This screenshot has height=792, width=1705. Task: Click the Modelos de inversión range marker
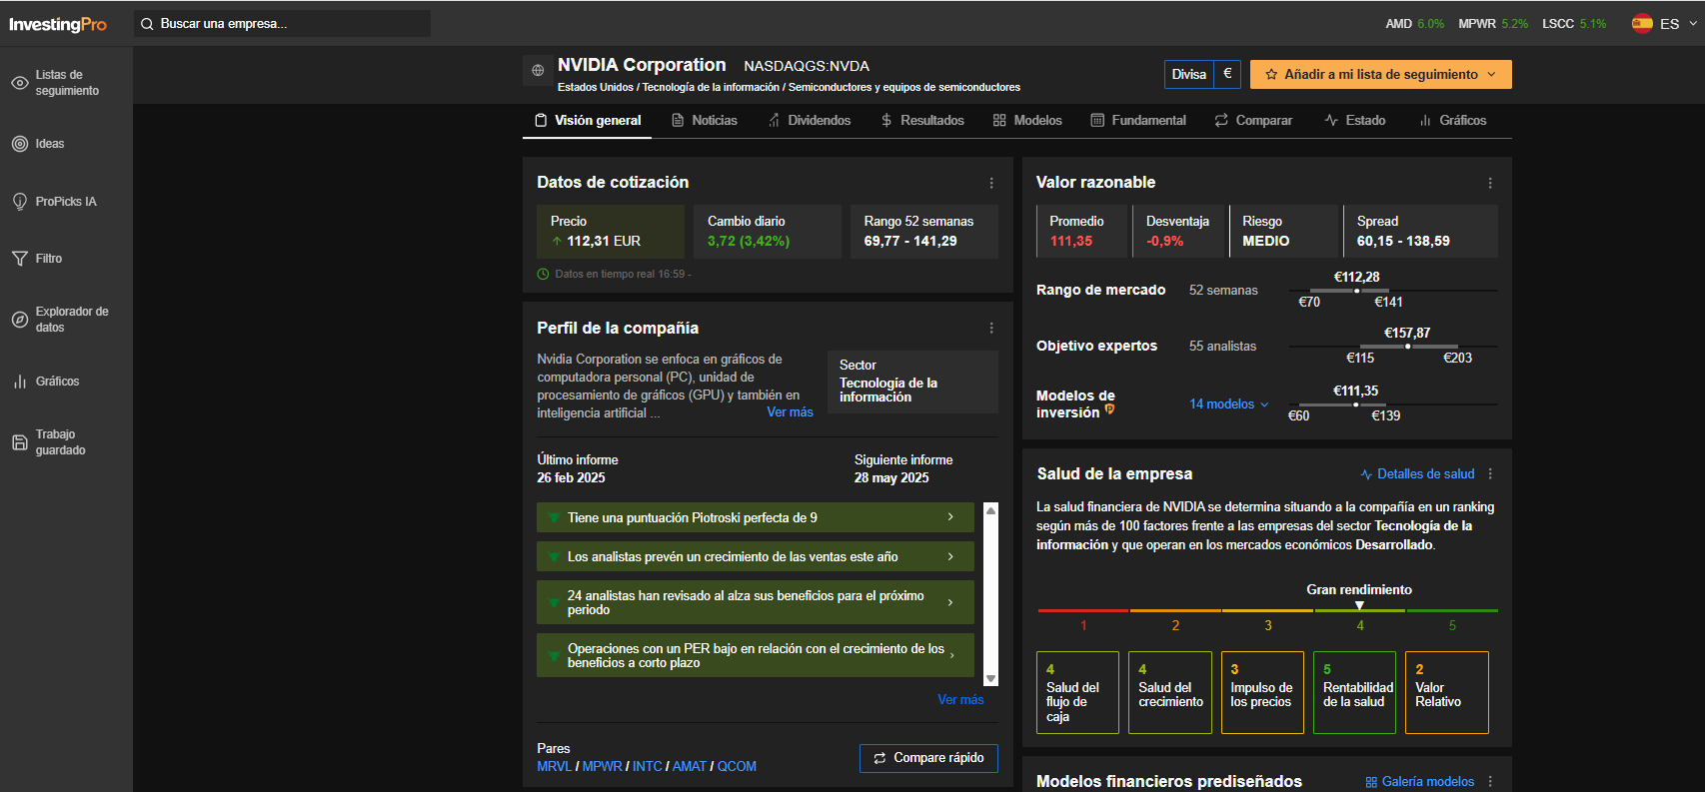tap(1355, 404)
